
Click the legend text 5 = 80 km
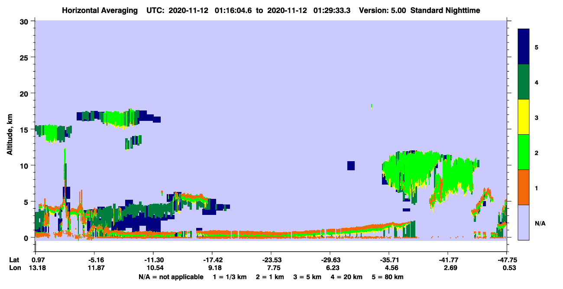[x=388, y=276]
